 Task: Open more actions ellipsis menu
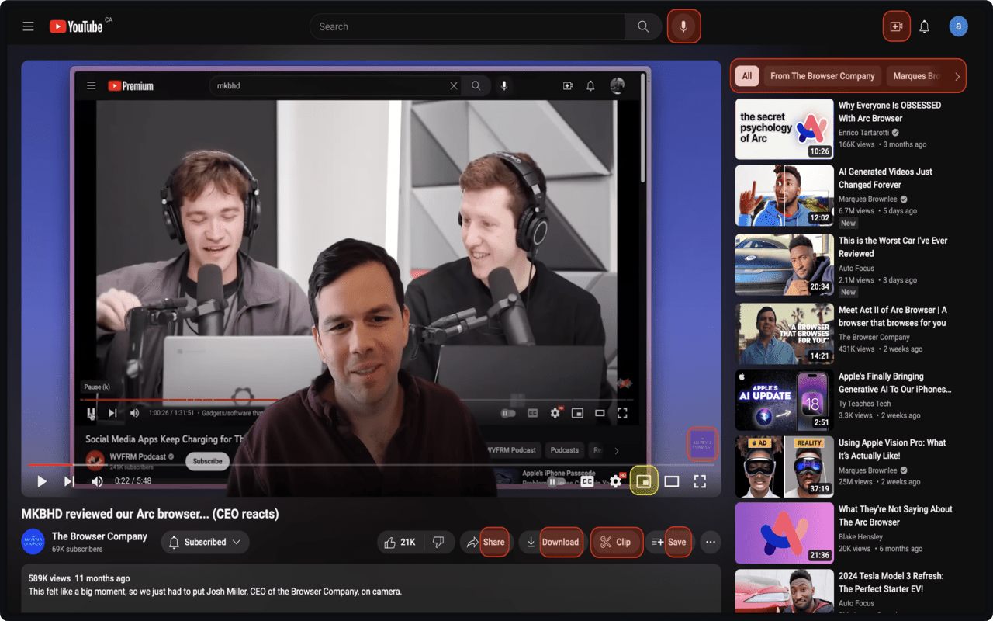point(711,542)
